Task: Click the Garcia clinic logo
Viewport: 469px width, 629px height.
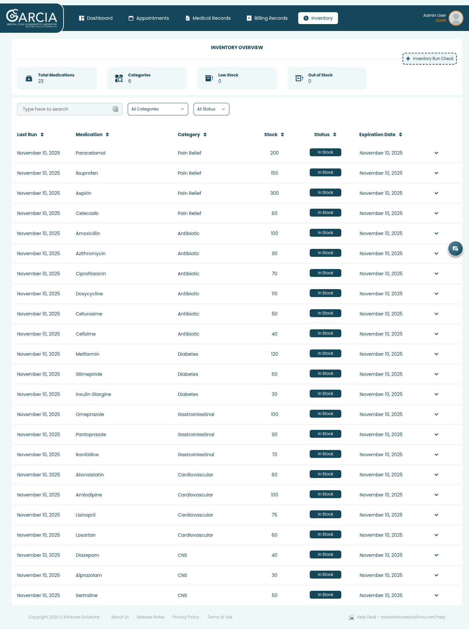Action: [32, 18]
